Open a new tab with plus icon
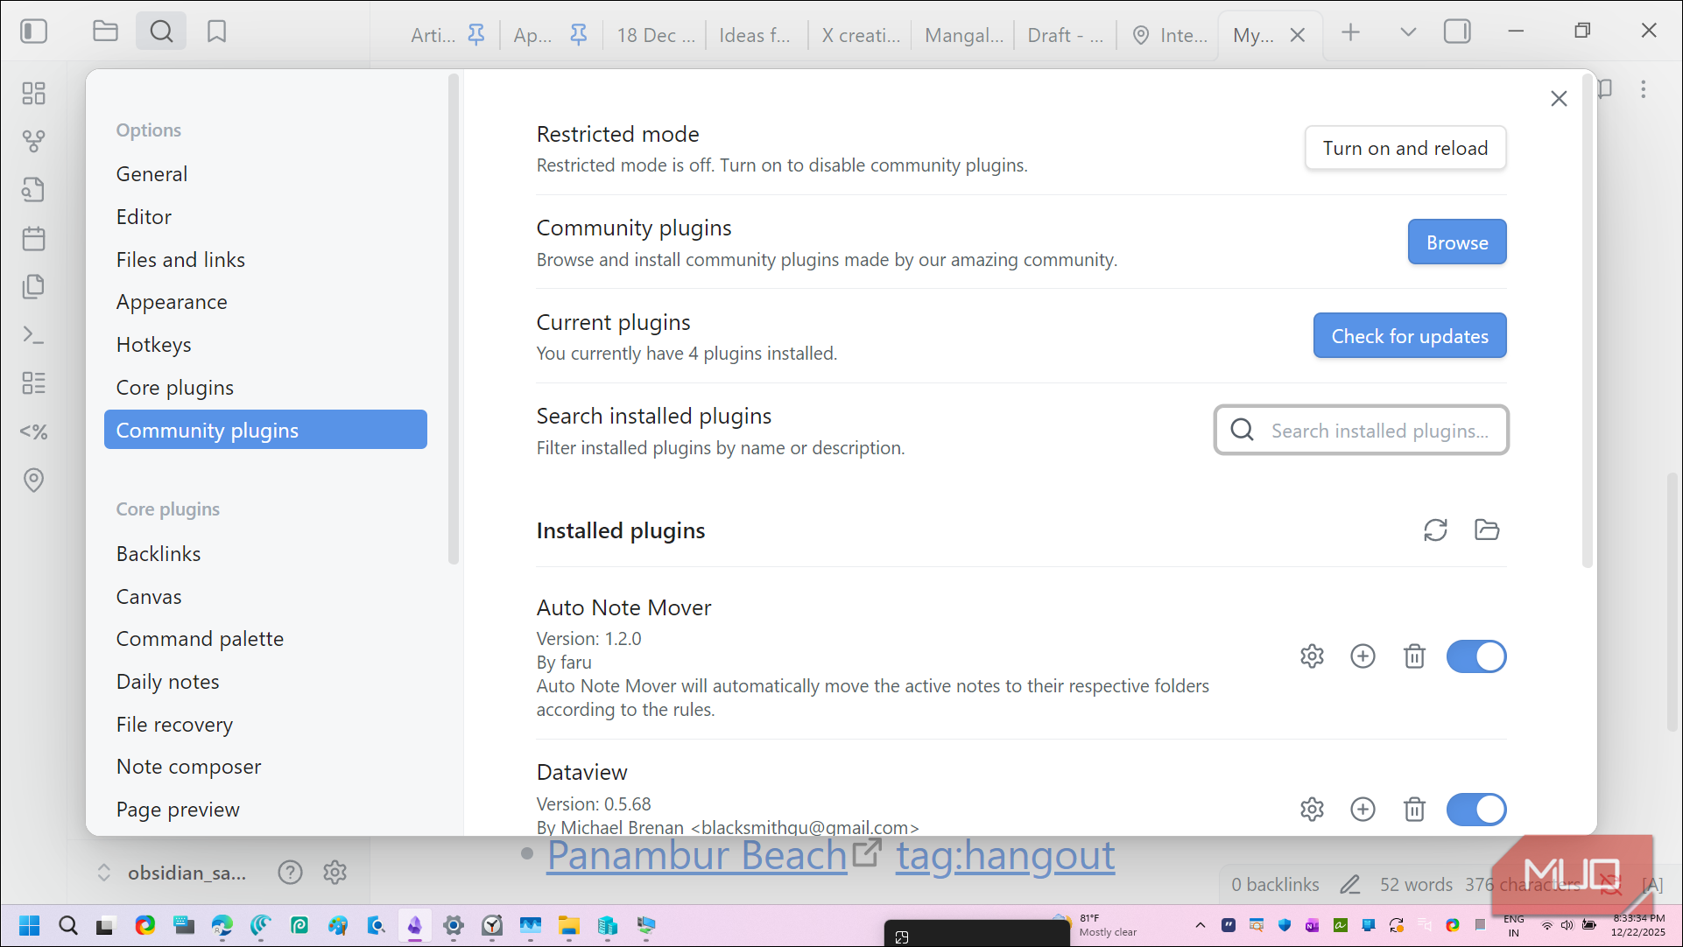The height and width of the screenshot is (947, 1683). 1351,32
